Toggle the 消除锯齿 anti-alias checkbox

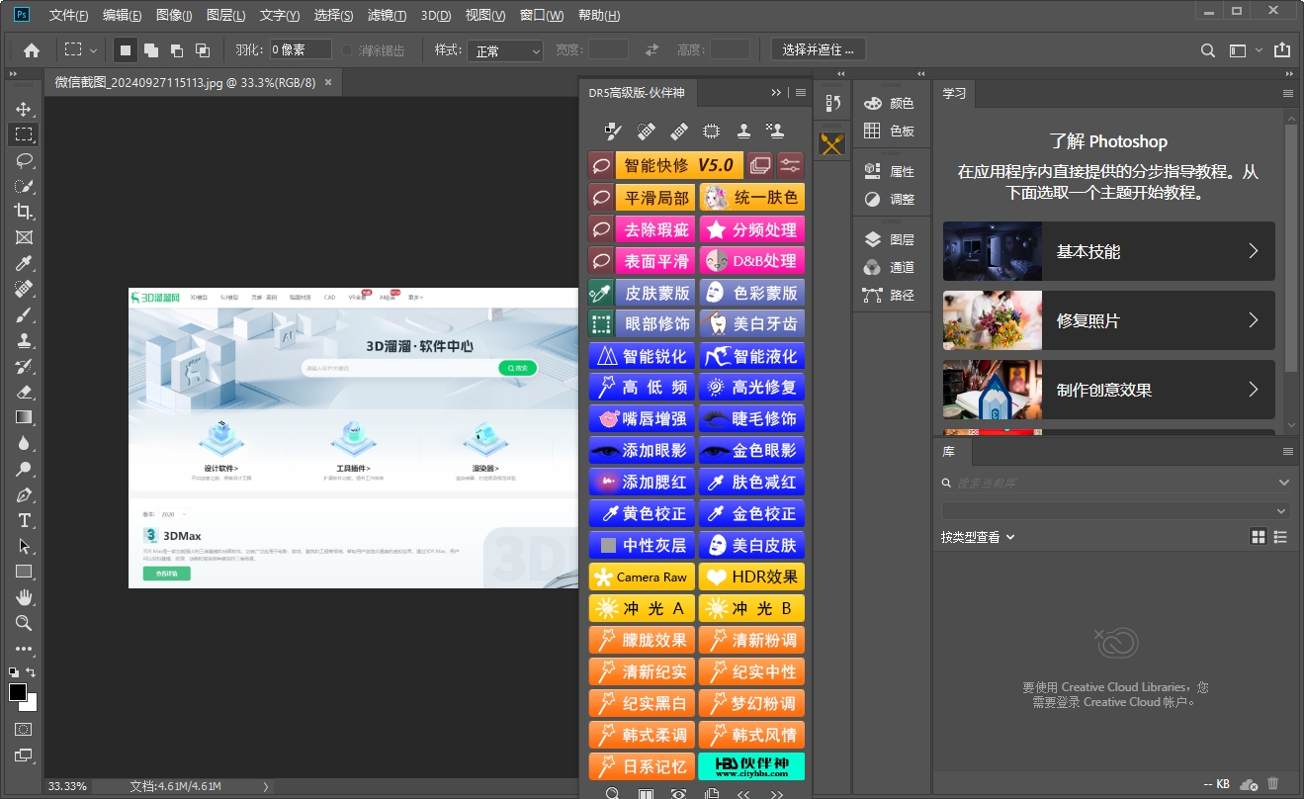point(347,50)
